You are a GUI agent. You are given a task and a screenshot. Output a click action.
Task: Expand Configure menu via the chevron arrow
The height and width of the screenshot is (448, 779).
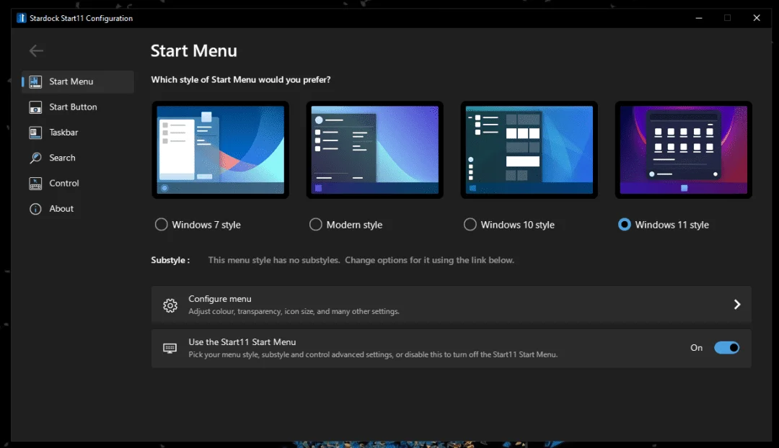(x=737, y=305)
